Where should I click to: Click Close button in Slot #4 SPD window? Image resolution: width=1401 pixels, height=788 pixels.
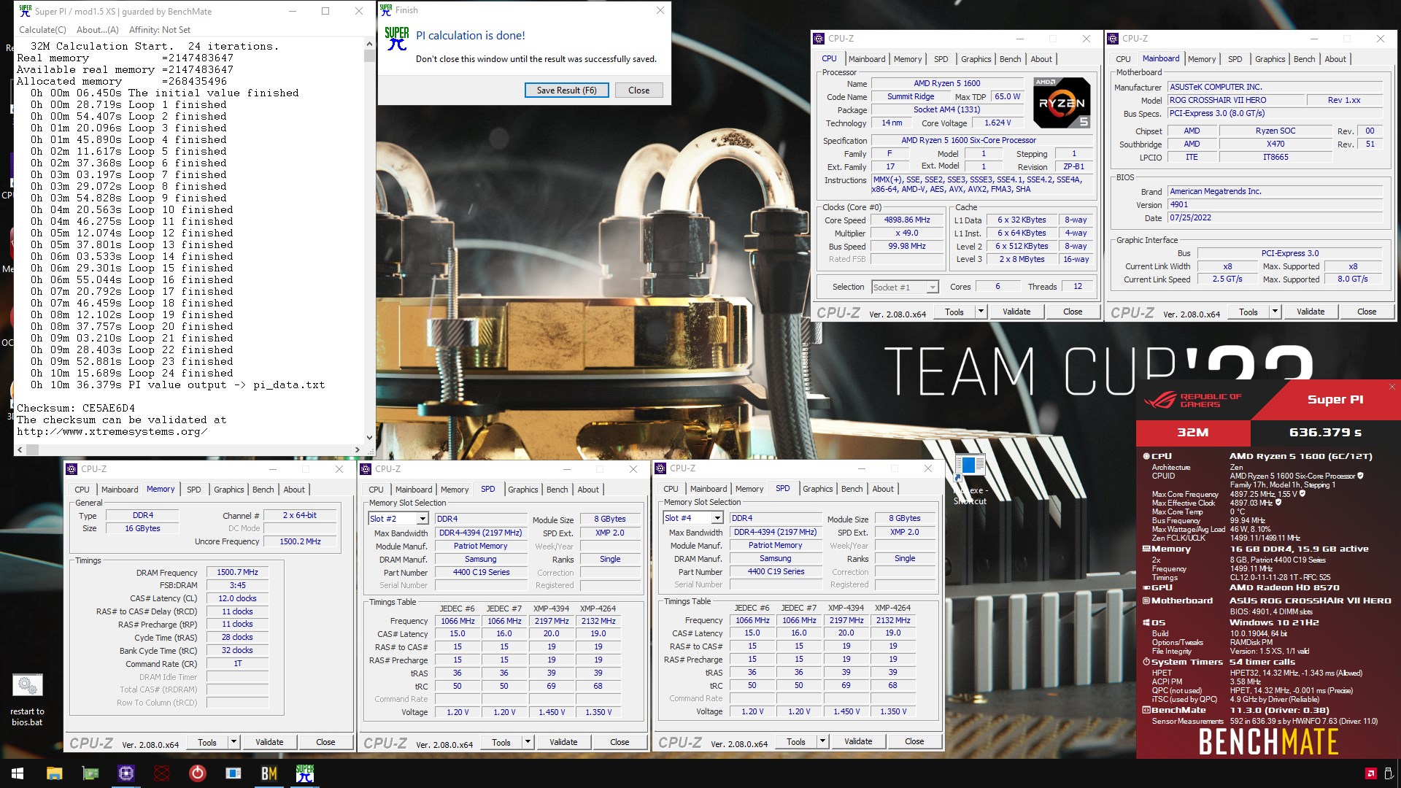point(914,741)
